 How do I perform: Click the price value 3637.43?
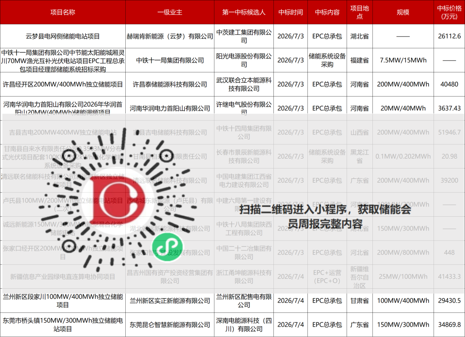[x=449, y=108]
